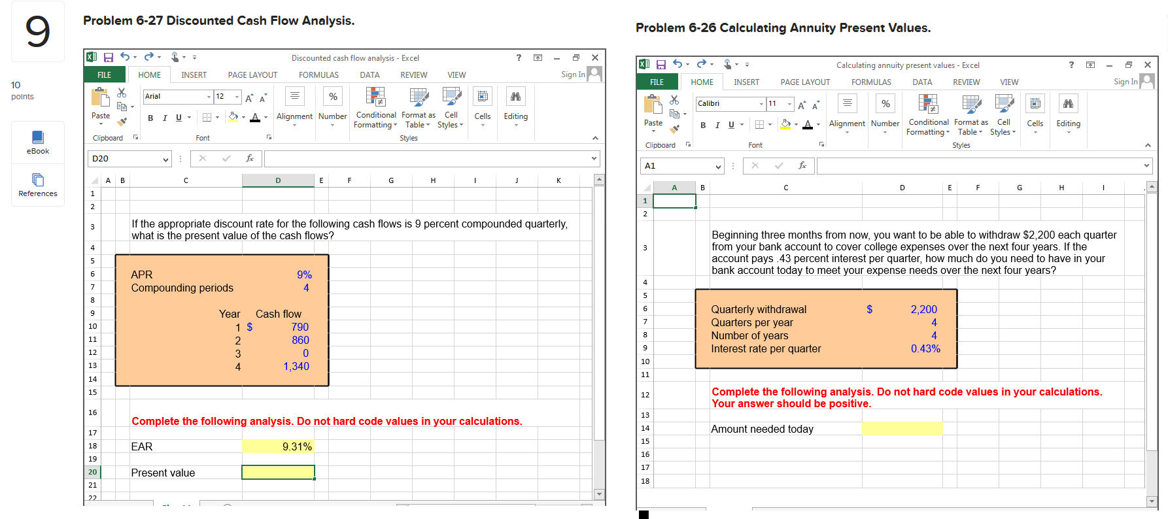This screenshot has width=1168, height=519.
Task: Open Help in the Discounted cash flow window
Action: pyautogui.click(x=519, y=58)
